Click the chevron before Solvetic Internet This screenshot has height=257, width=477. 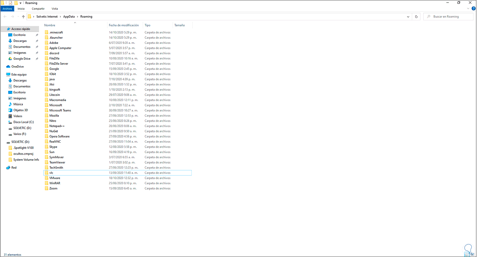tap(33, 17)
